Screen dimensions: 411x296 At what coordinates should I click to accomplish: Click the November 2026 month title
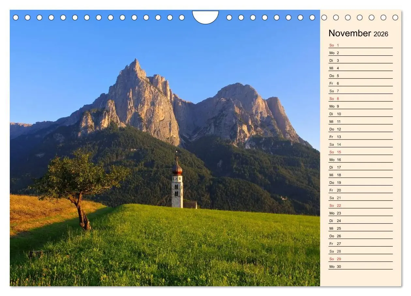[x=359, y=34]
